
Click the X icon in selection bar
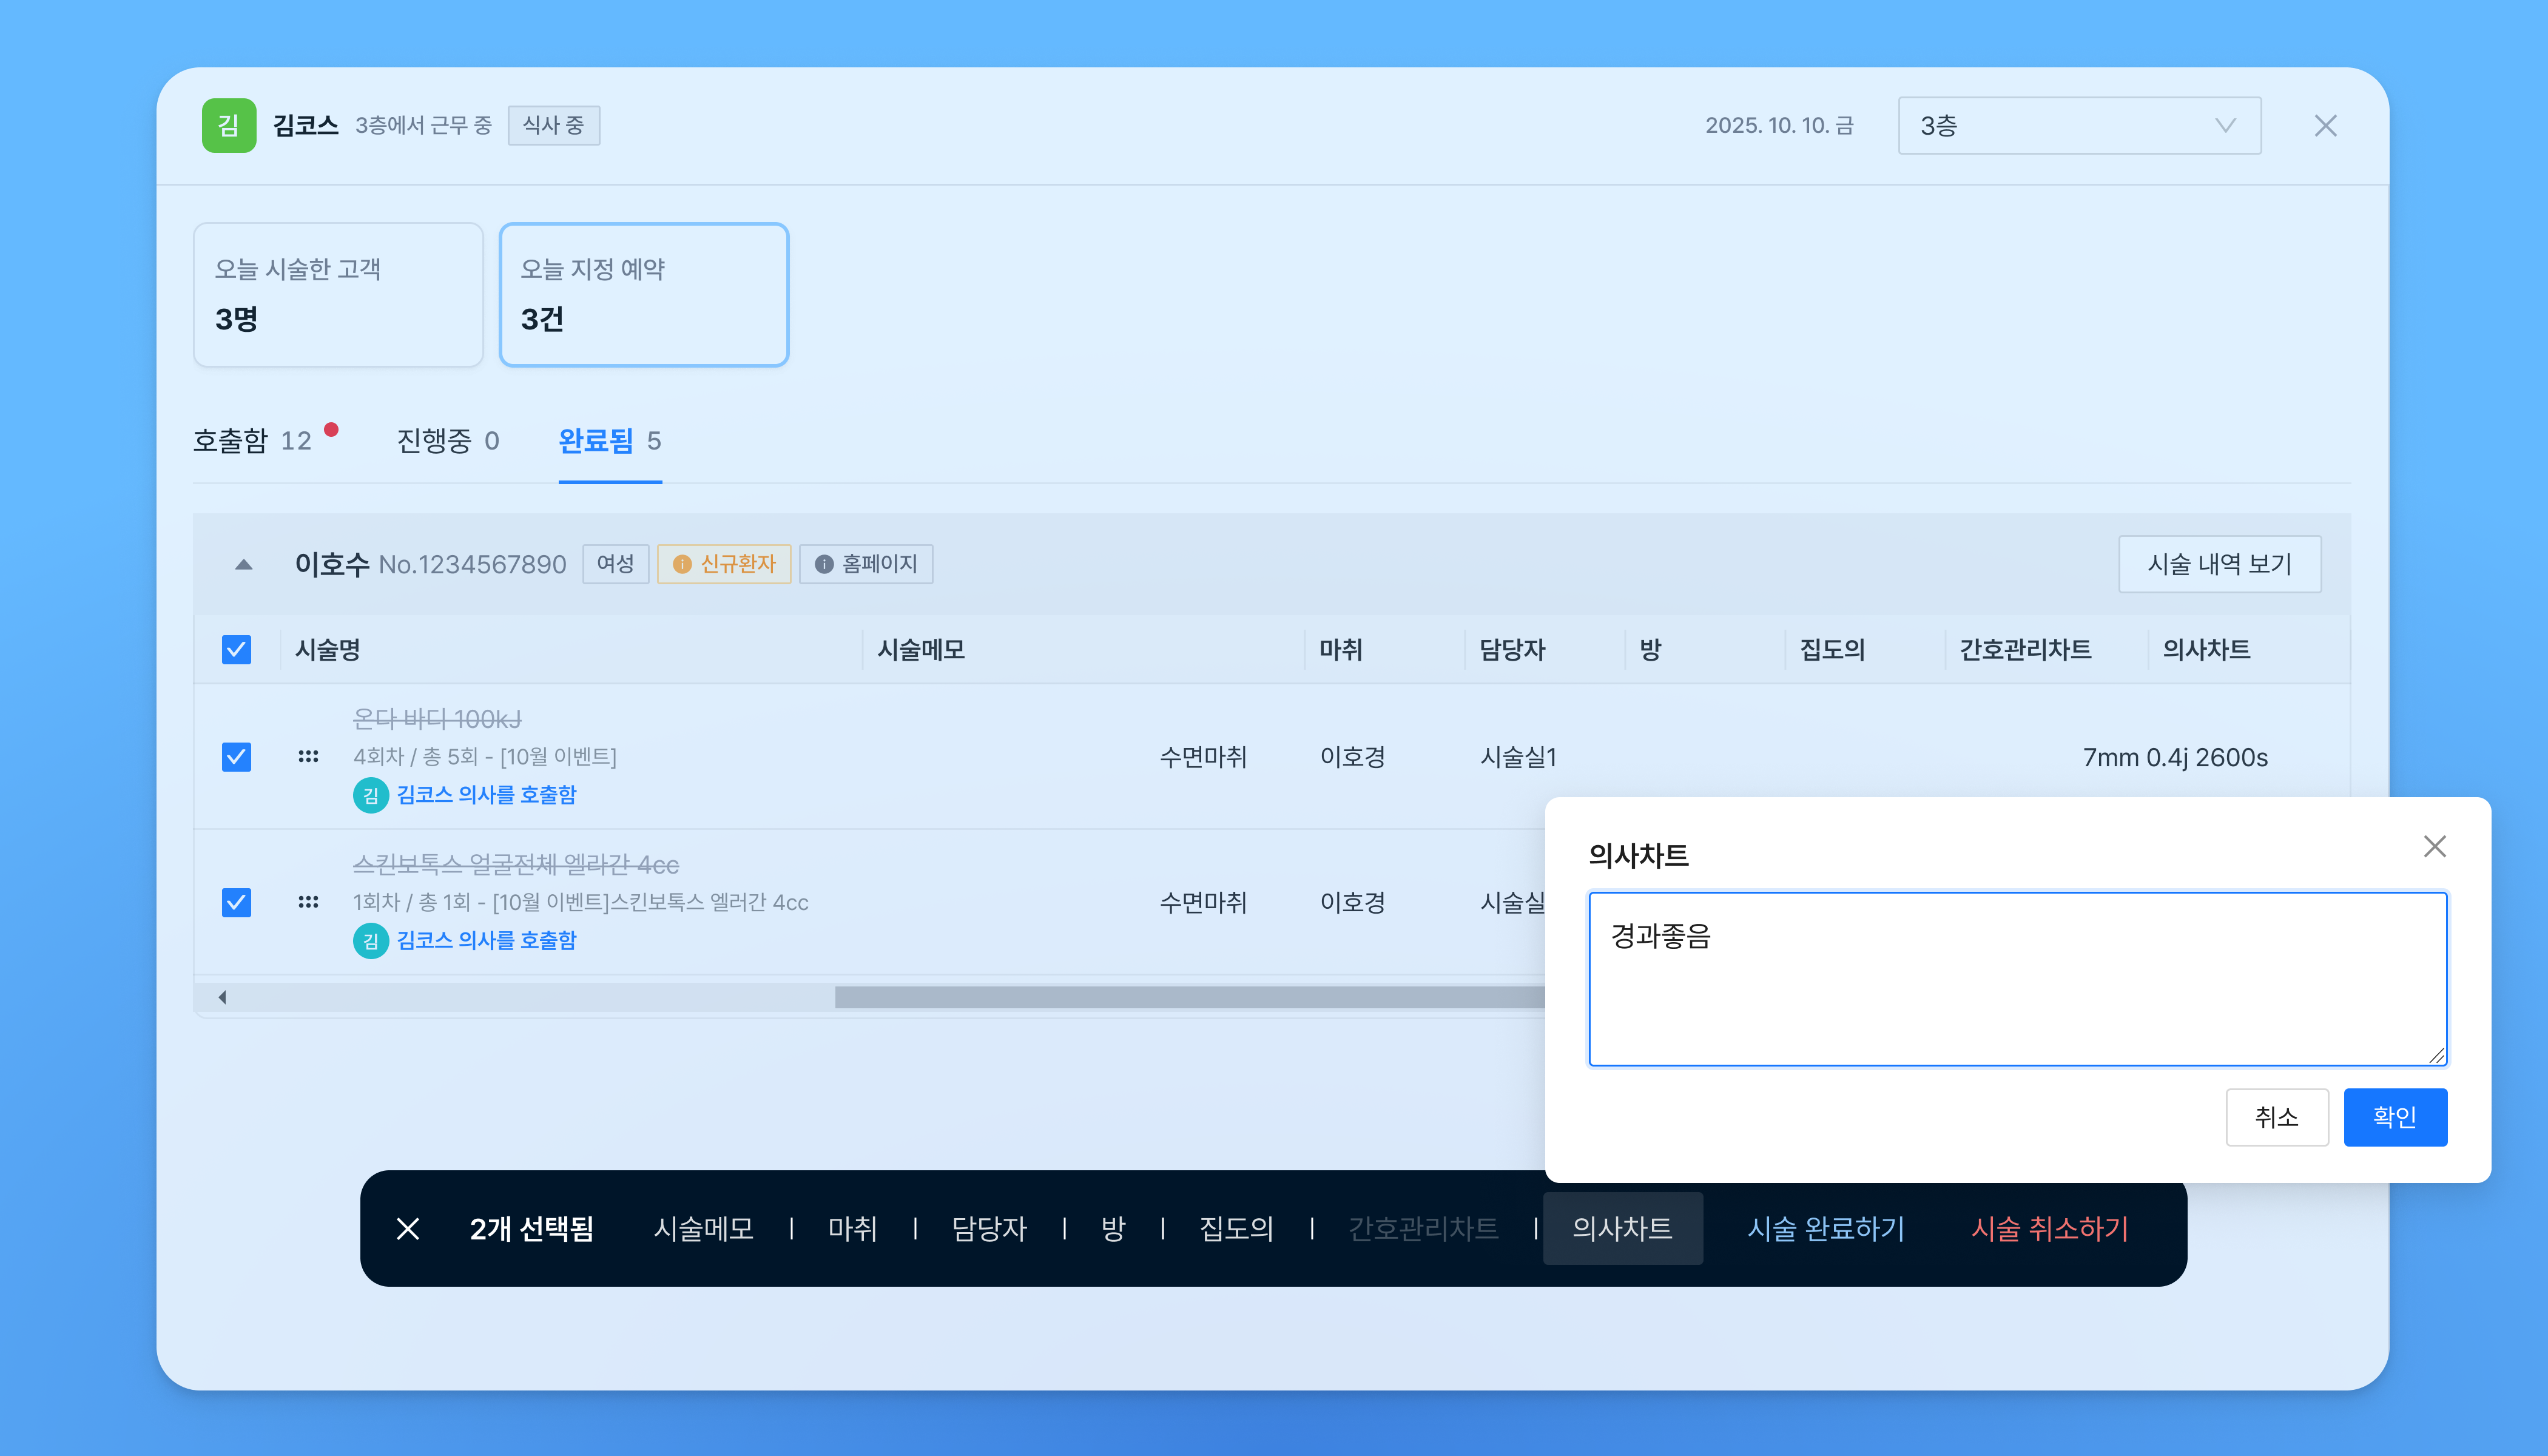pyautogui.click(x=408, y=1228)
